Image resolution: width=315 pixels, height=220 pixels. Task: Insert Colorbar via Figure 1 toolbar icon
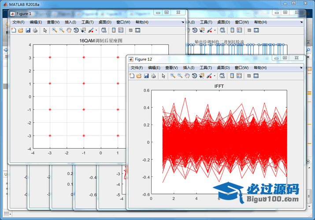(x=114, y=30)
